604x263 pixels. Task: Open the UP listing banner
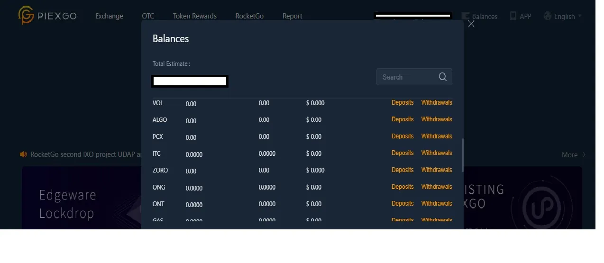point(522,198)
